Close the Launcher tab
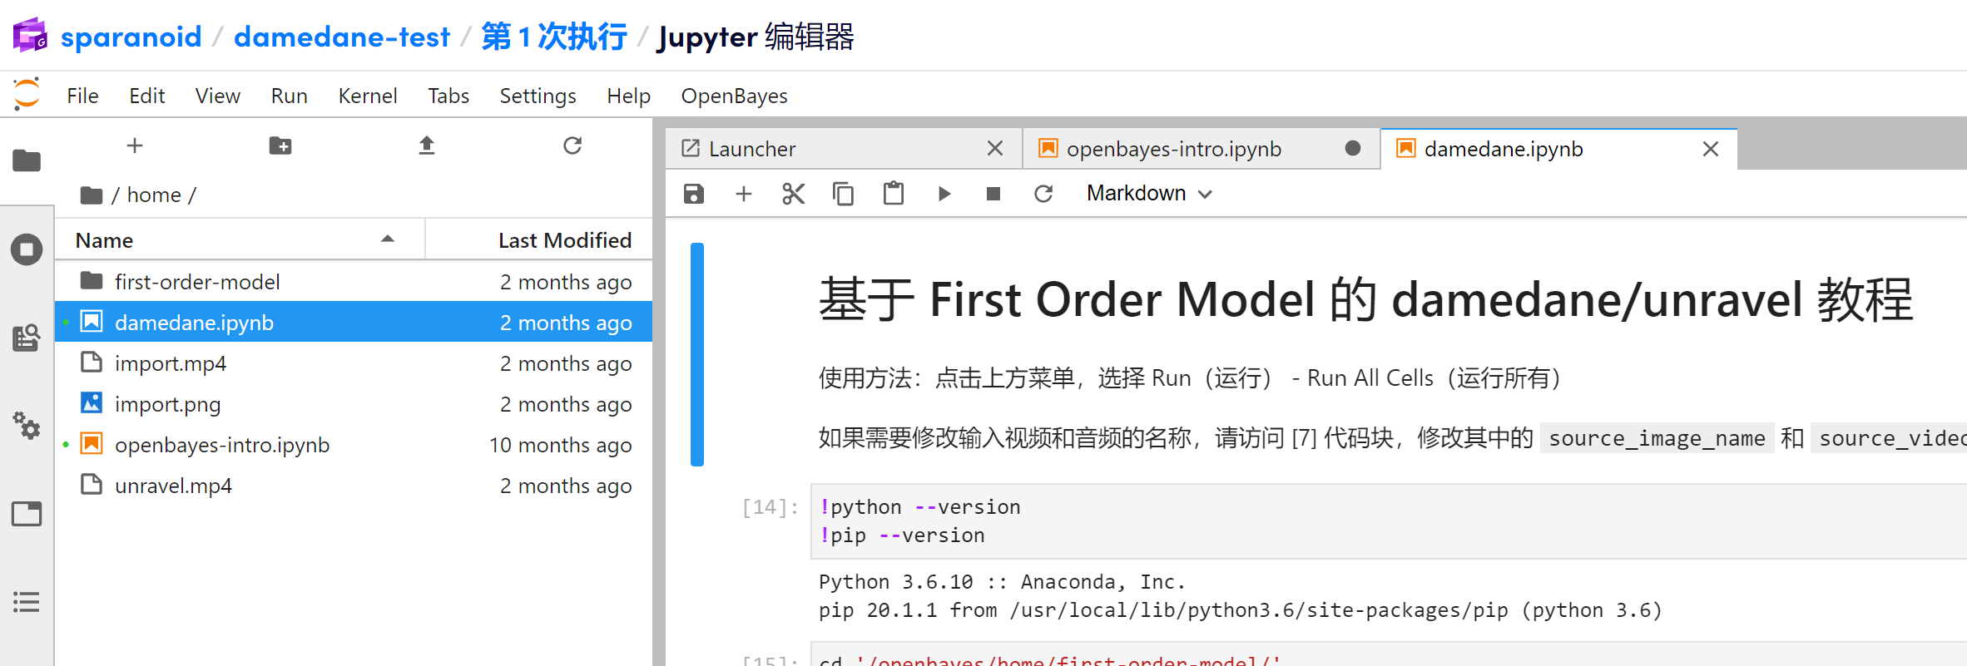Screen dimensions: 1967x666 tap(994, 149)
